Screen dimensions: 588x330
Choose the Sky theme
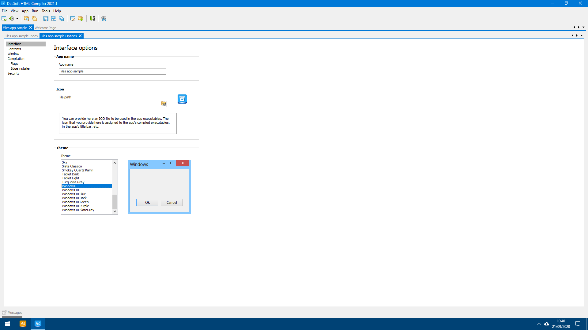tap(87, 162)
